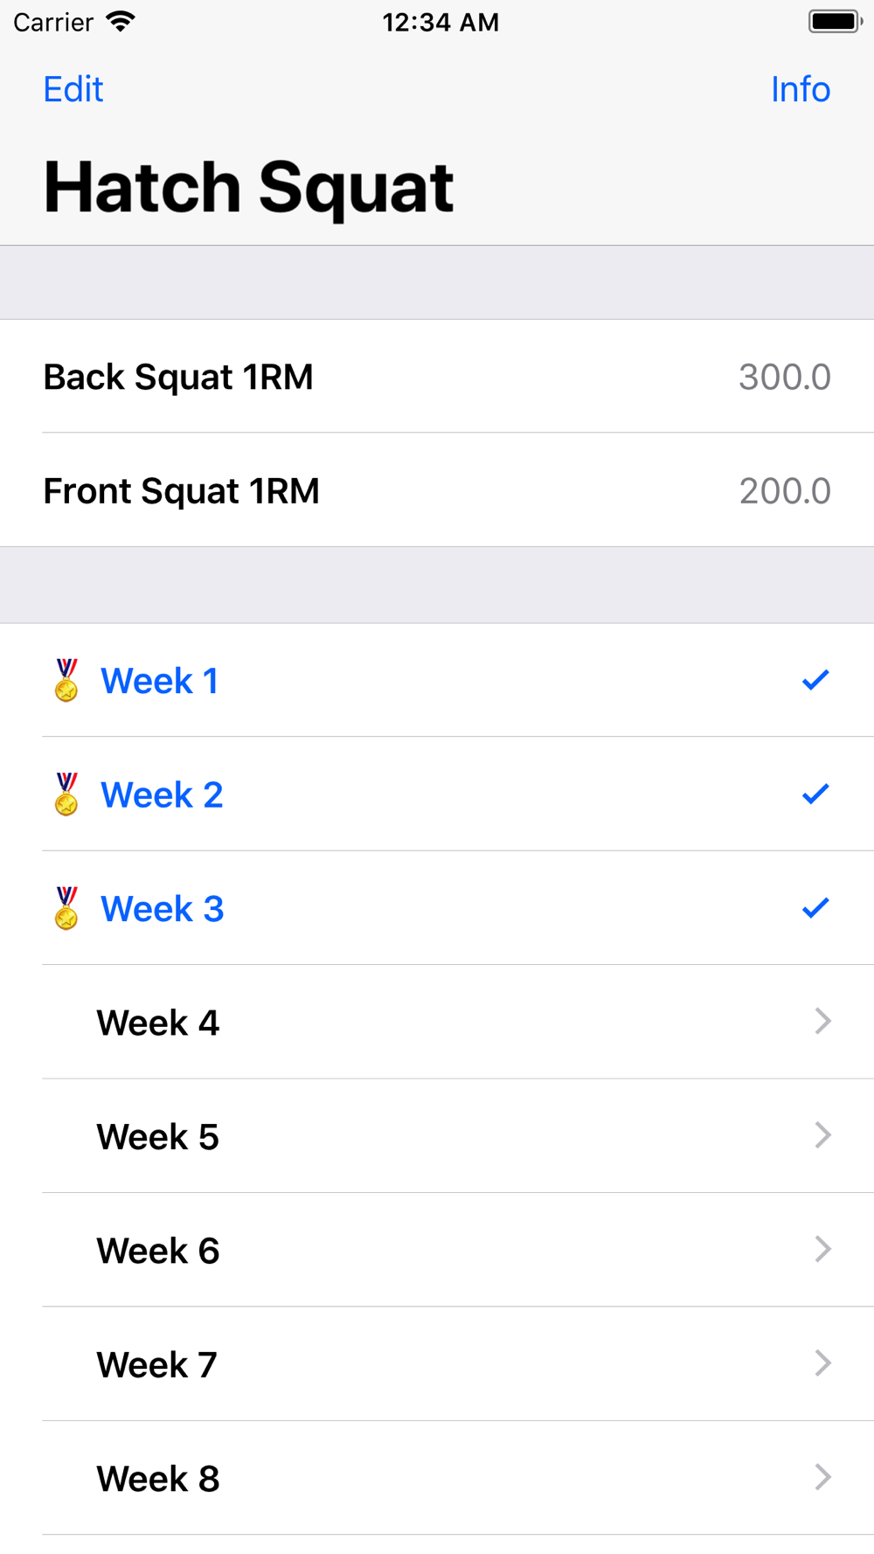The height and width of the screenshot is (1554, 874).
Task: Open Week 6 disclosure chevron
Action: coord(822,1249)
